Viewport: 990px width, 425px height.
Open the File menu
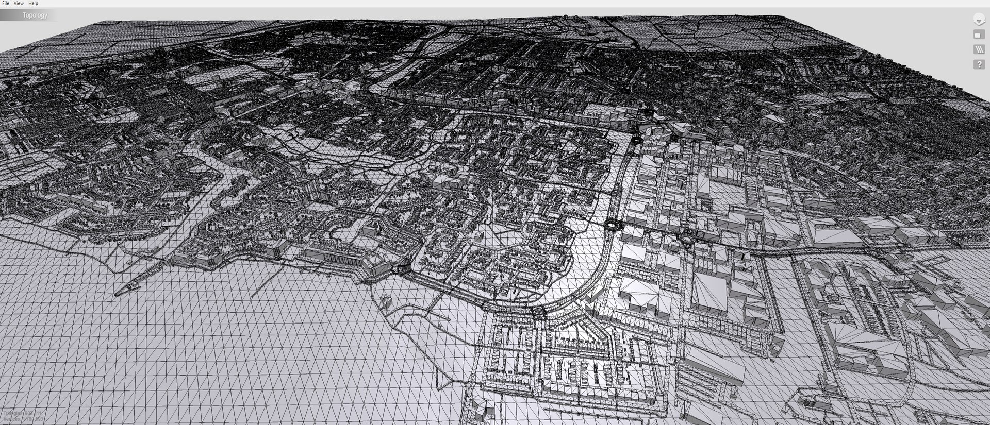tap(6, 3)
